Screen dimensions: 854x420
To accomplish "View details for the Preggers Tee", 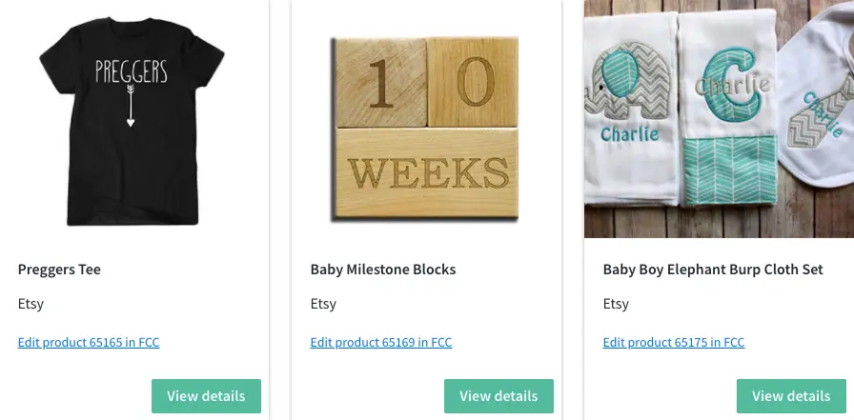I will click(206, 396).
